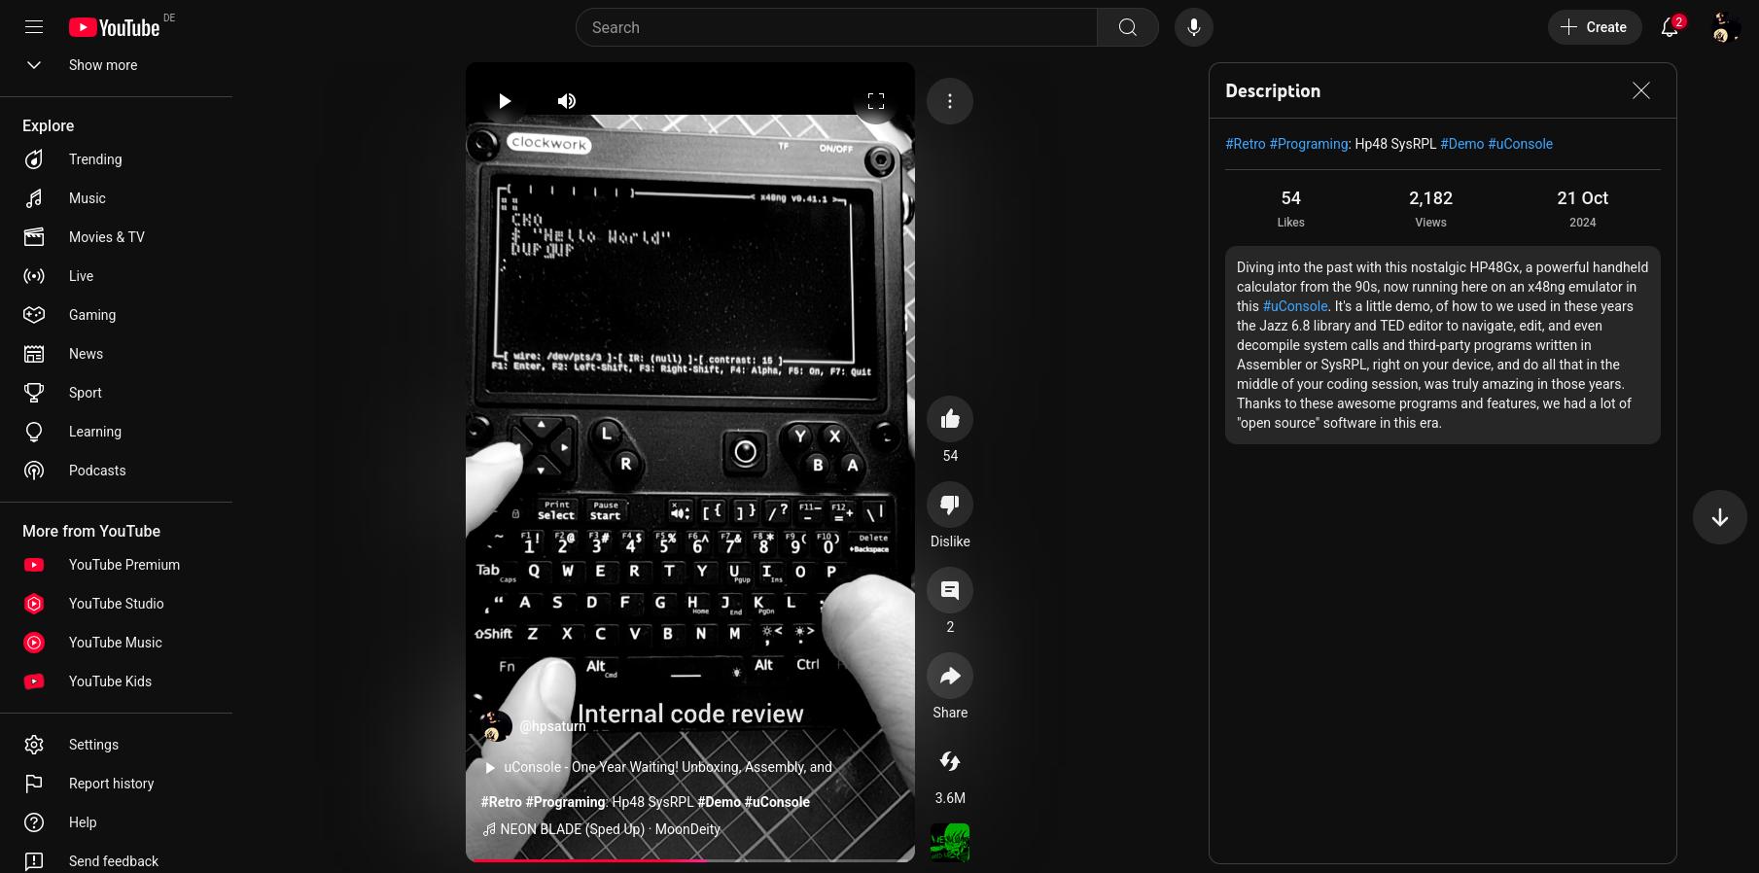Select the Sport trophy icon
This screenshot has height=873, width=1759.
tap(34, 393)
